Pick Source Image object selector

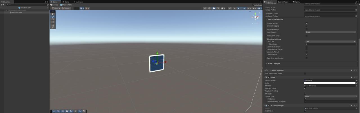pos(357,81)
